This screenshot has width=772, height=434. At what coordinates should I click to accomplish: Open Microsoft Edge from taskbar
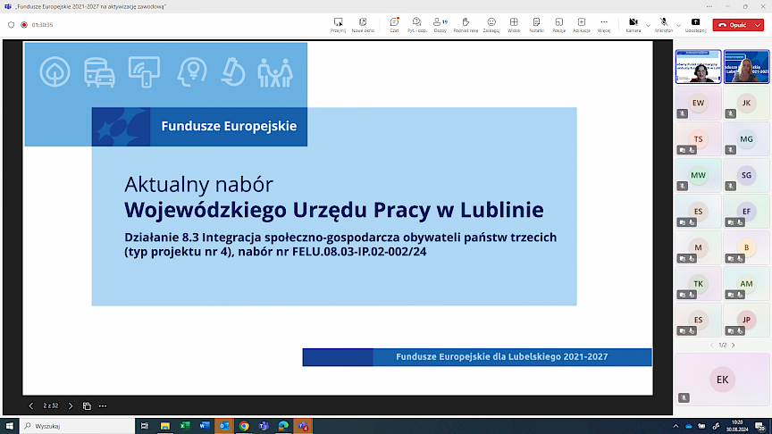283,426
